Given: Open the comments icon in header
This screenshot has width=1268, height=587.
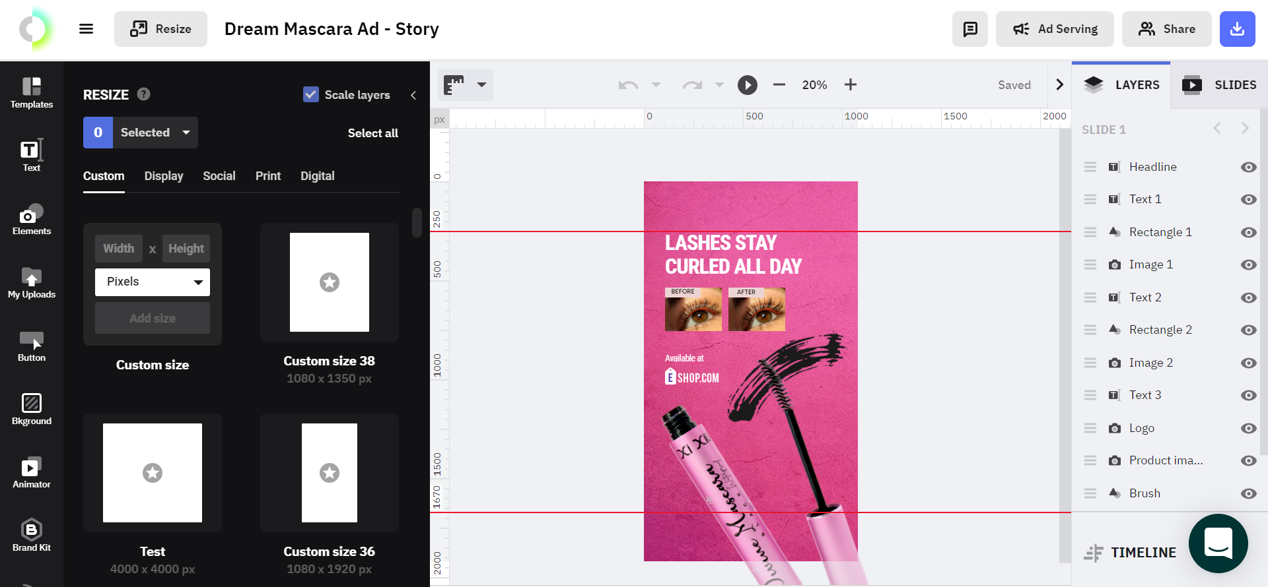Looking at the screenshot, I should pos(969,29).
